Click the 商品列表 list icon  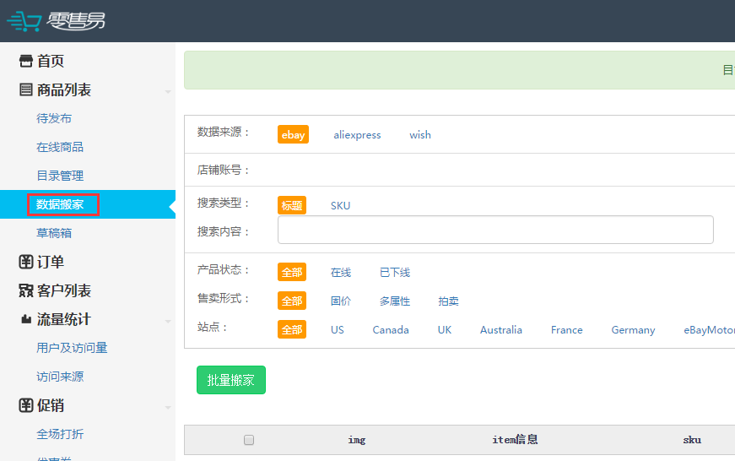(26, 89)
